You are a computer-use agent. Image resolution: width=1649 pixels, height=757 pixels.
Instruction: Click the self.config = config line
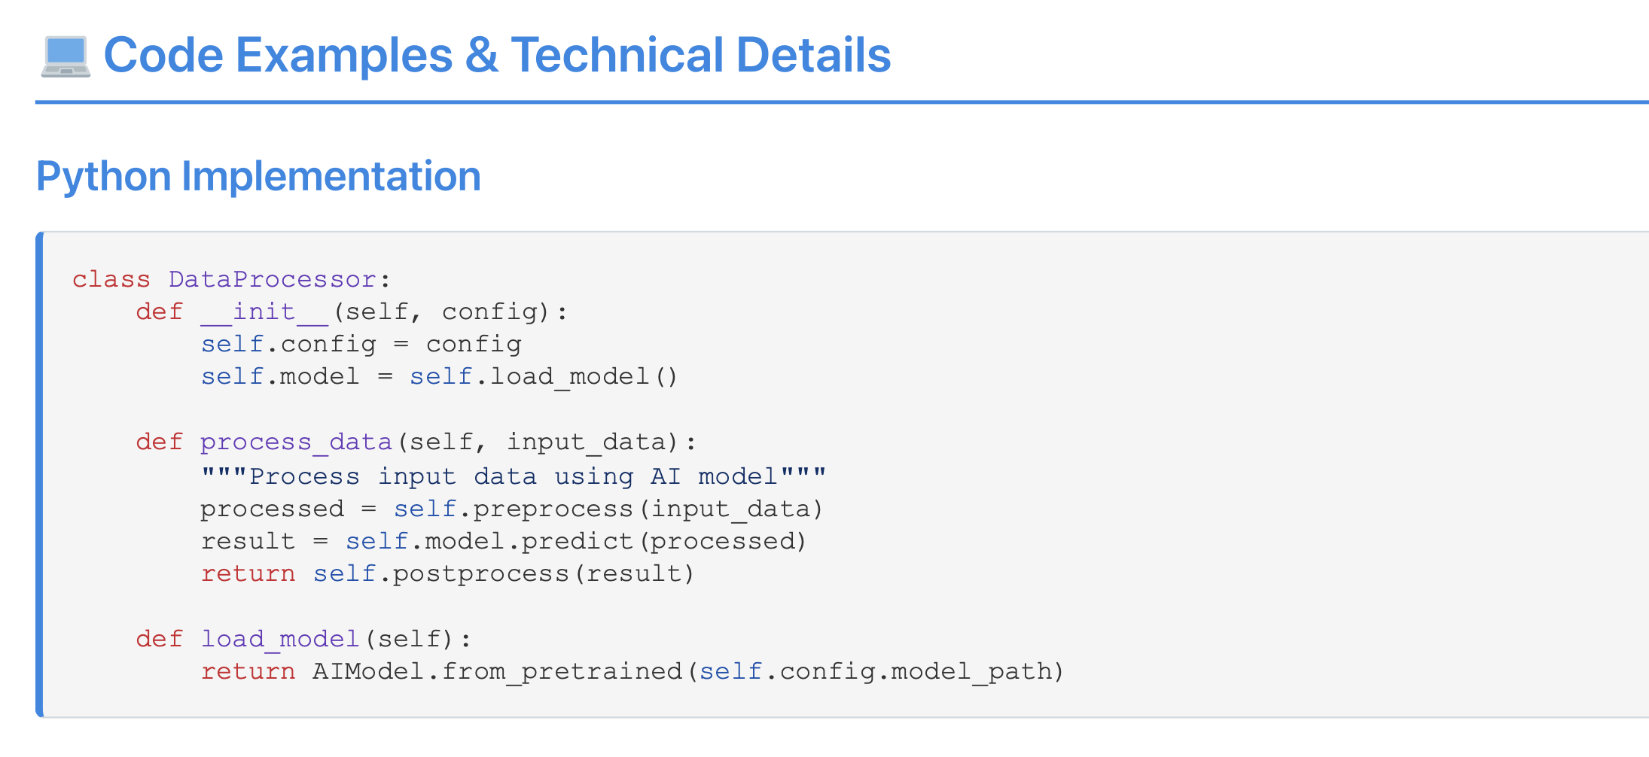(x=361, y=345)
